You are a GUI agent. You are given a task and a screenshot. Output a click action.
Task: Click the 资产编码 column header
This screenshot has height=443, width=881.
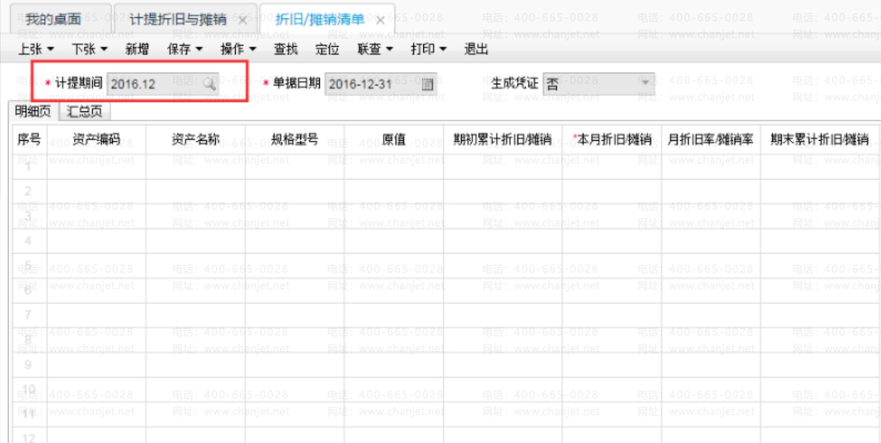pyautogui.click(x=97, y=139)
